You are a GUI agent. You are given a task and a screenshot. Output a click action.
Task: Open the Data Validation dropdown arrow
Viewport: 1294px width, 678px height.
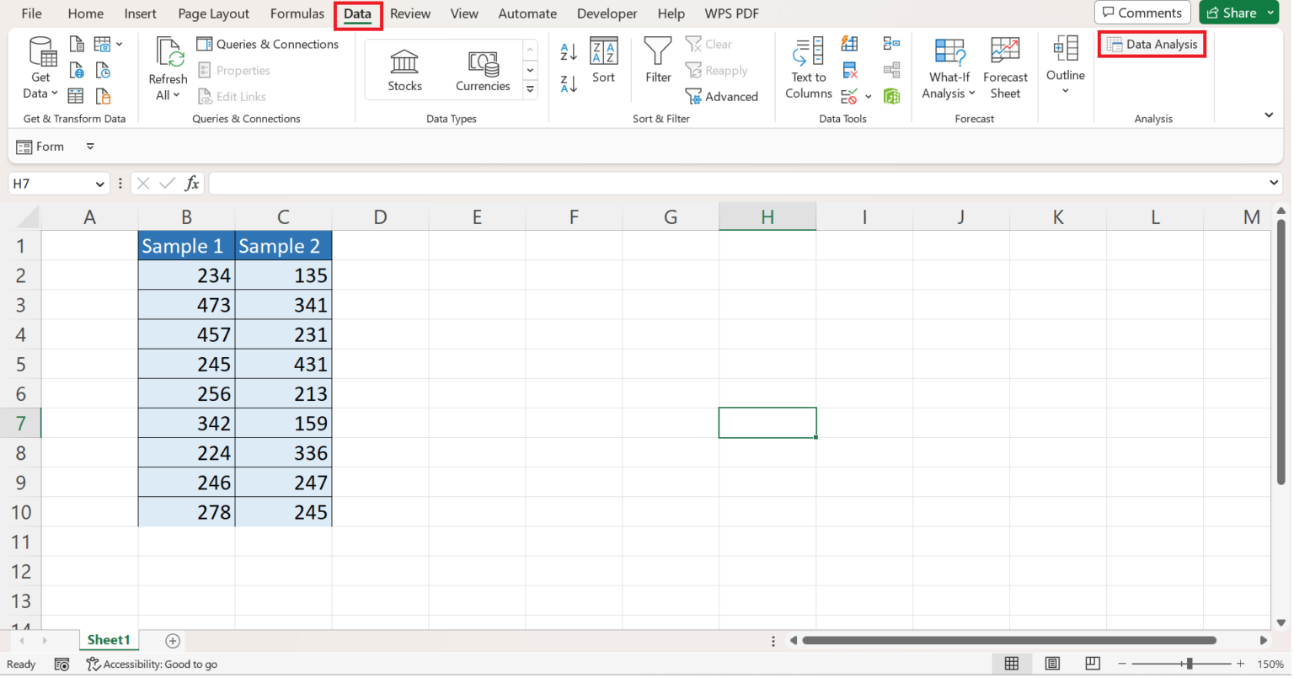coord(868,95)
